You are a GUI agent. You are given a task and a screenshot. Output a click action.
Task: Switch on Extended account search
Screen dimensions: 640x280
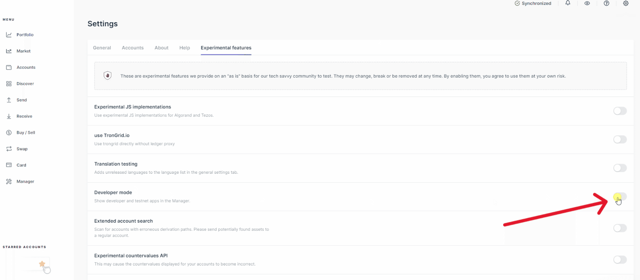click(x=620, y=228)
